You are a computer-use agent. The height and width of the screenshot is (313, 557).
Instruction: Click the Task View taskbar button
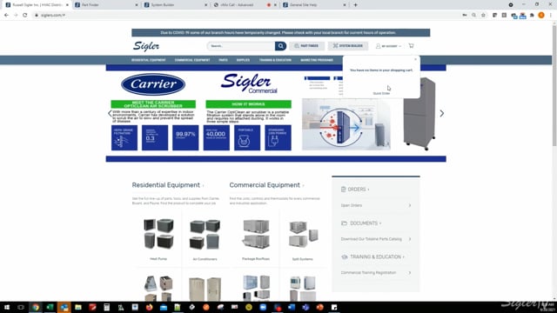(21, 307)
